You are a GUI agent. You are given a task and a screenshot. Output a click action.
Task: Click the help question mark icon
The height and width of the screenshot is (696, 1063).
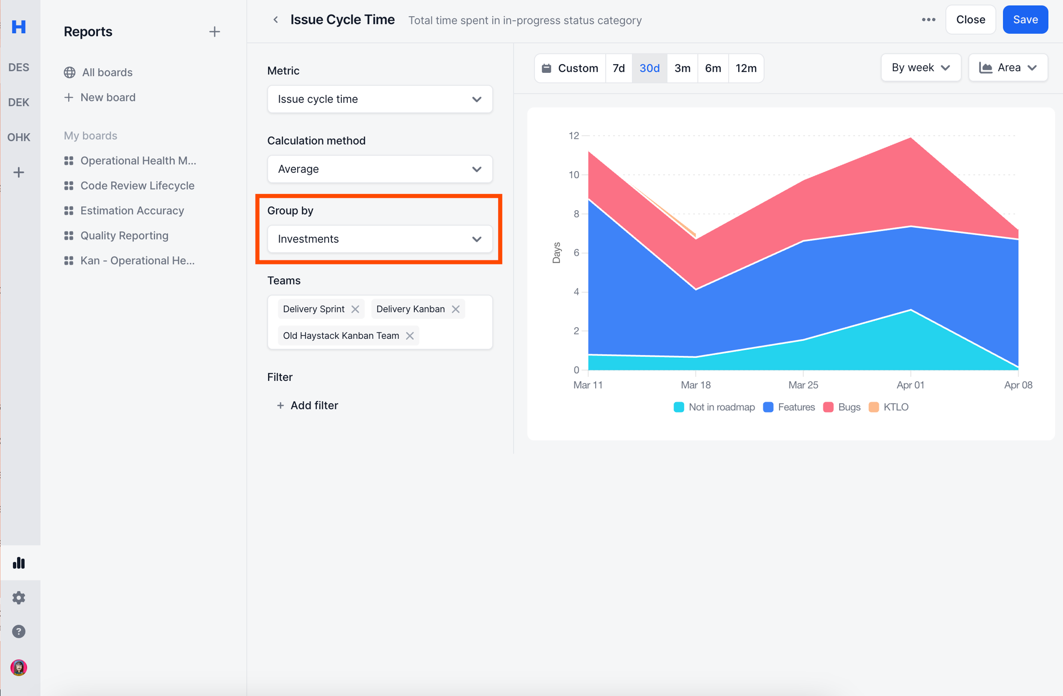[18, 631]
